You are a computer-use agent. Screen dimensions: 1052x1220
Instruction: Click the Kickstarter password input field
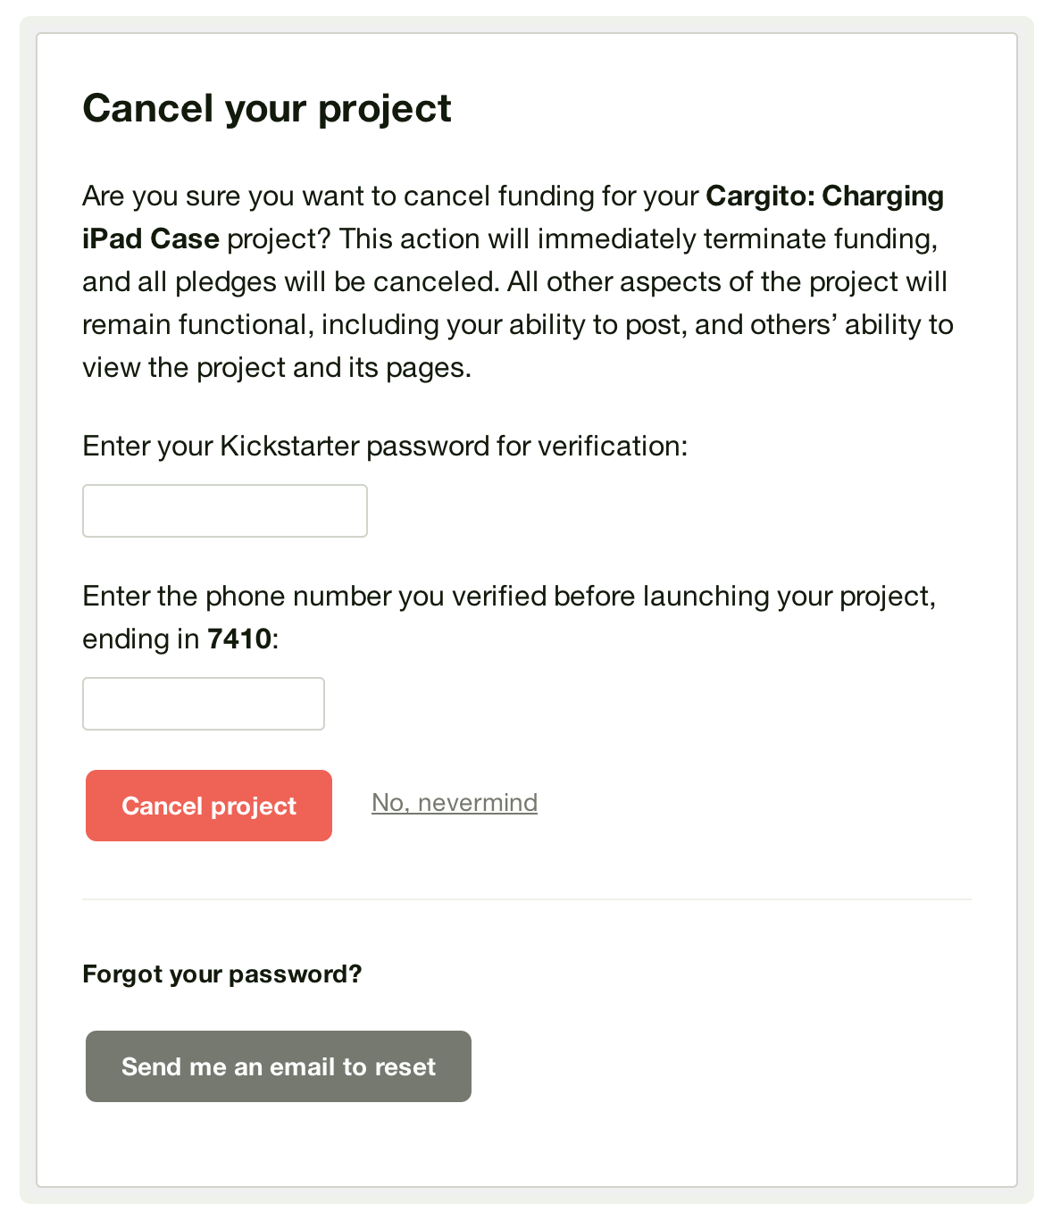224,511
